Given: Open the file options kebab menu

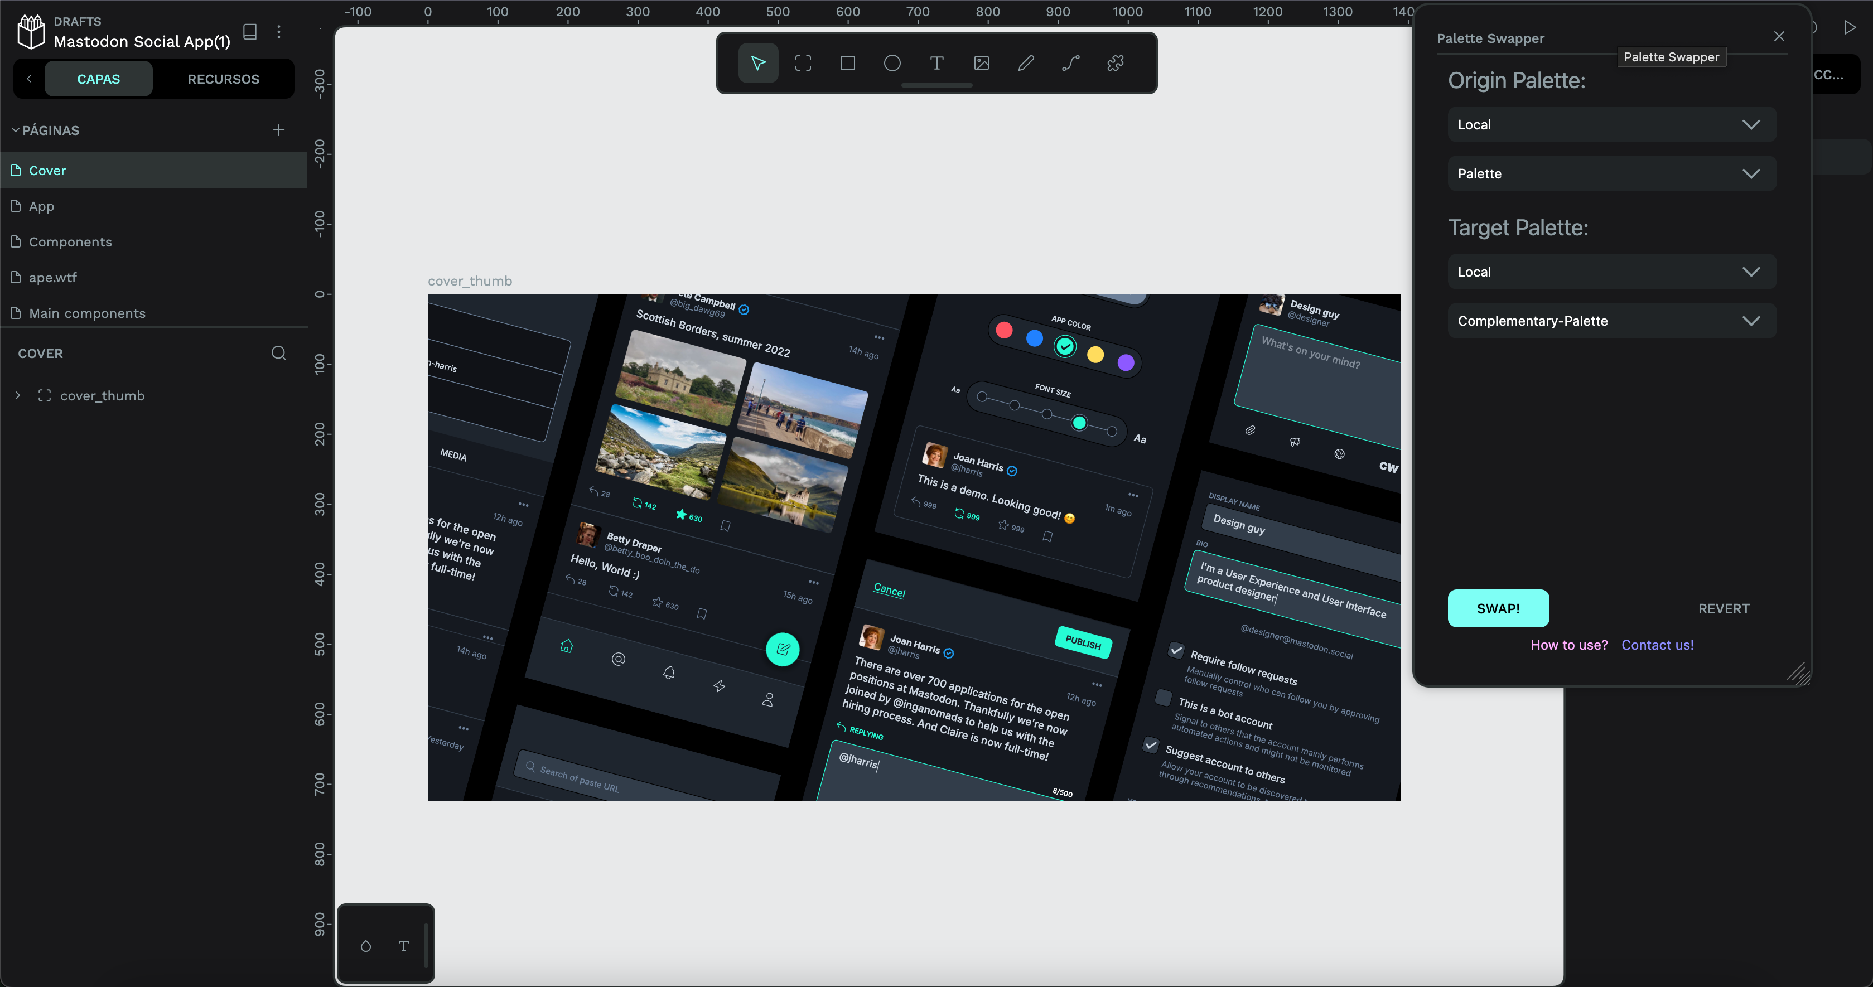Looking at the screenshot, I should (278, 32).
